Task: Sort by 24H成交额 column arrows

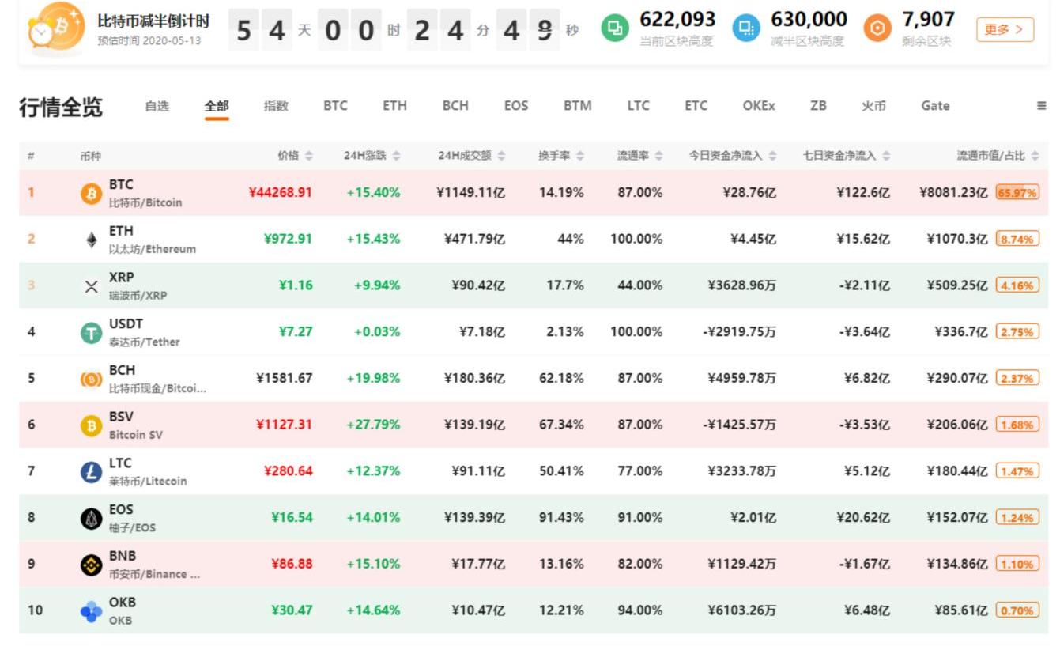Action: (x=501, y=156)
